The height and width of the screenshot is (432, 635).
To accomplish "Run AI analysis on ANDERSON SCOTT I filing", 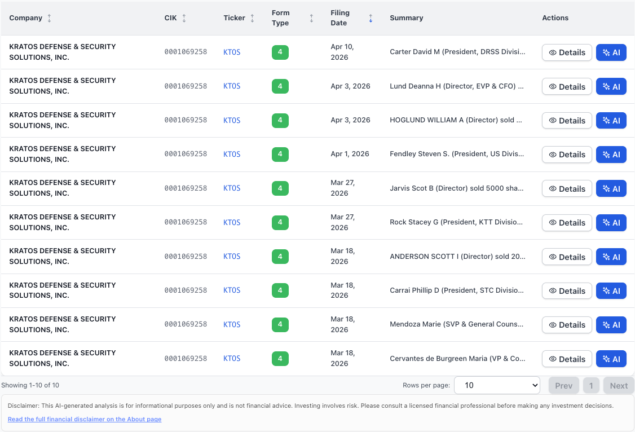I will (611, 257).
